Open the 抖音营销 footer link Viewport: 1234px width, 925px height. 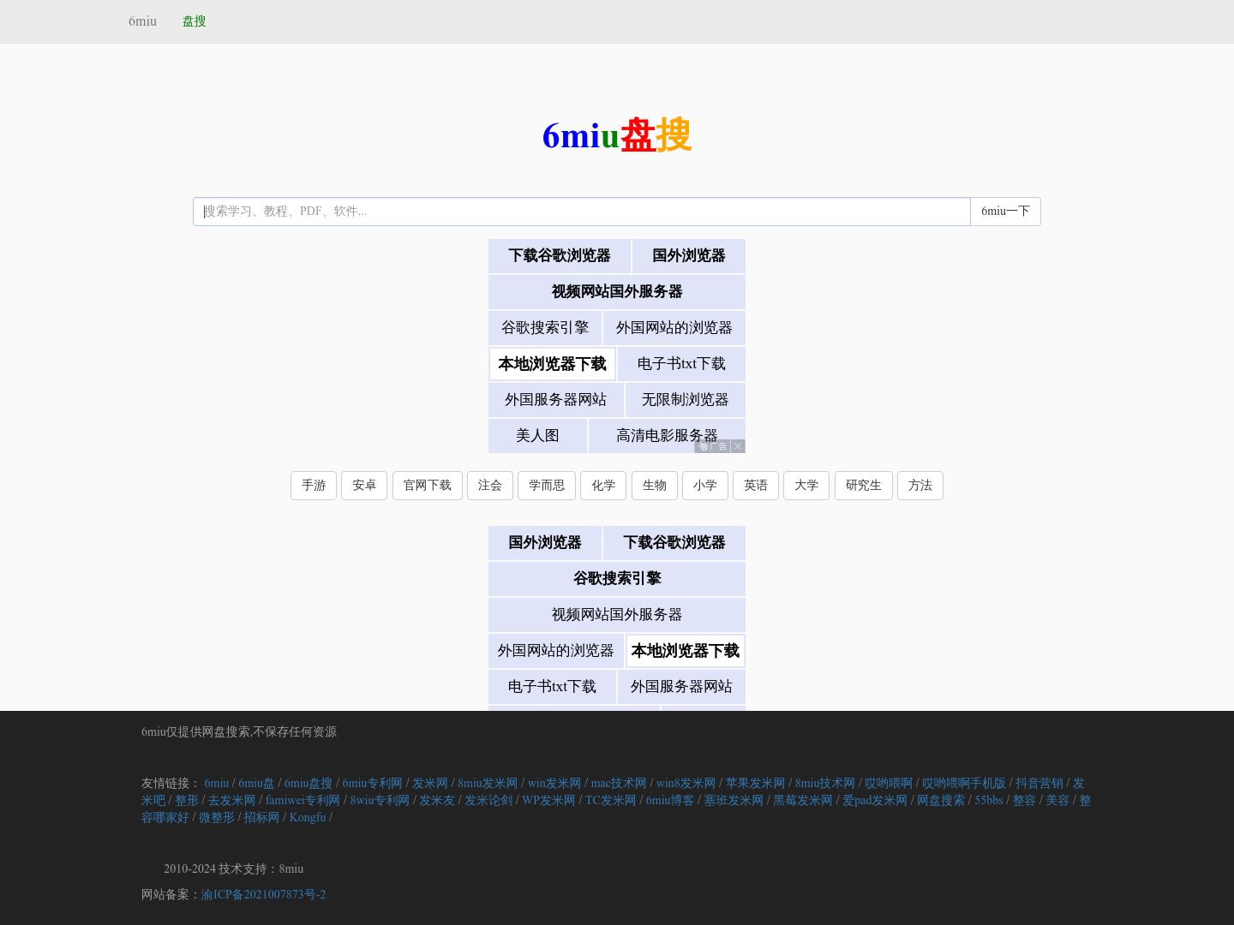pos(1039,784)
